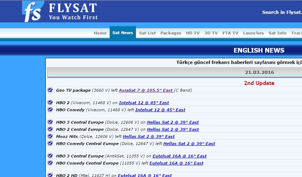Open Hellas Sat 2 link for HBO Comedy Central Europe
Screen dimensions: 302x177
point(189,144)
